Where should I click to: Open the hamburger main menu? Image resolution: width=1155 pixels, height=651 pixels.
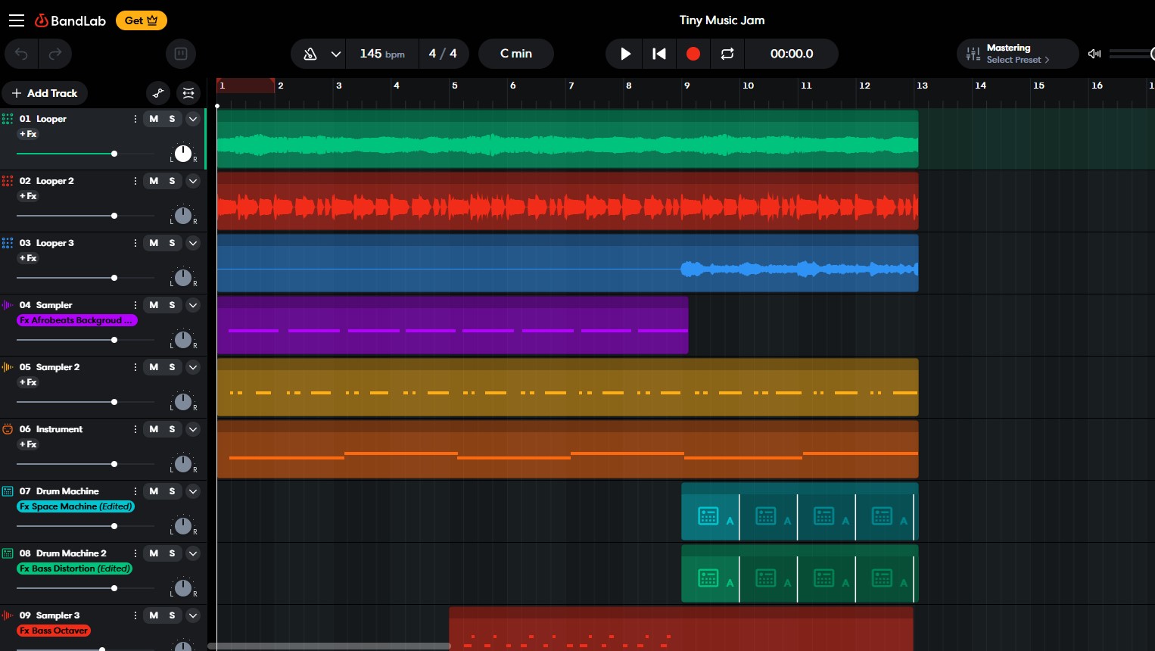[x=17, y=20]
